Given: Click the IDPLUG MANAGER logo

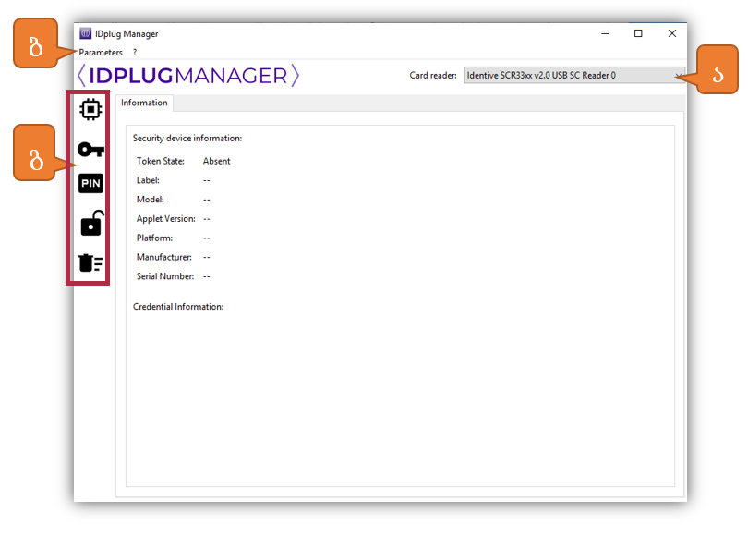Looking at the screenshot, I should pos(188,76).
